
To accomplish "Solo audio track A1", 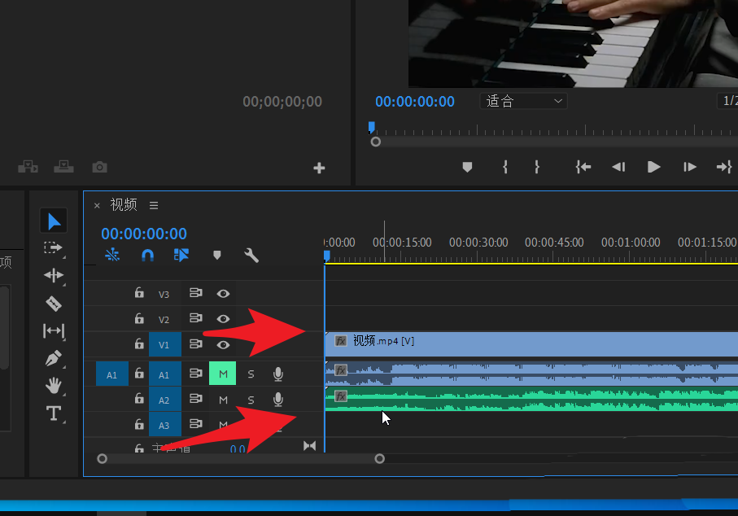I will [x=250, y=373].
